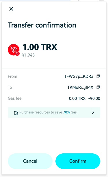Screen dimensions: 108x177
Task: Open the Purchase resources to save Gas banner
Action: [54, 112]
